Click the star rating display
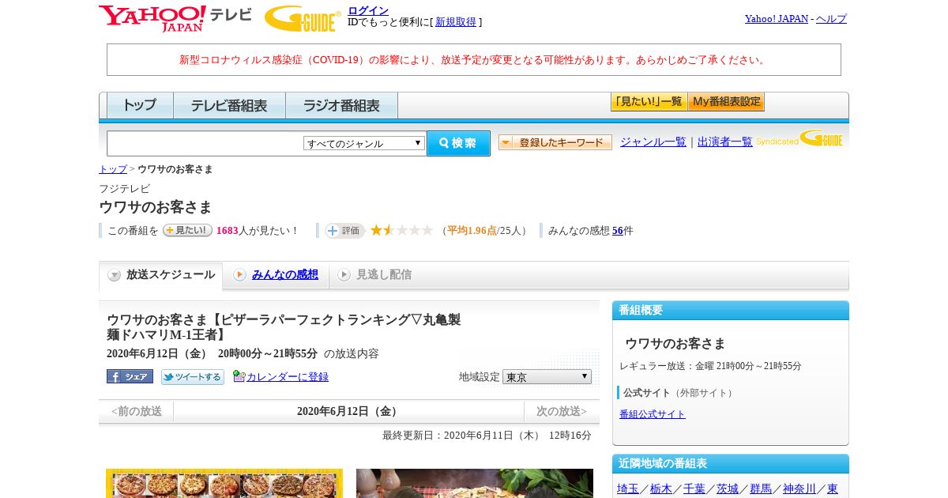The height and width of the screenshot is (498, 948). [x=402, y=230]
